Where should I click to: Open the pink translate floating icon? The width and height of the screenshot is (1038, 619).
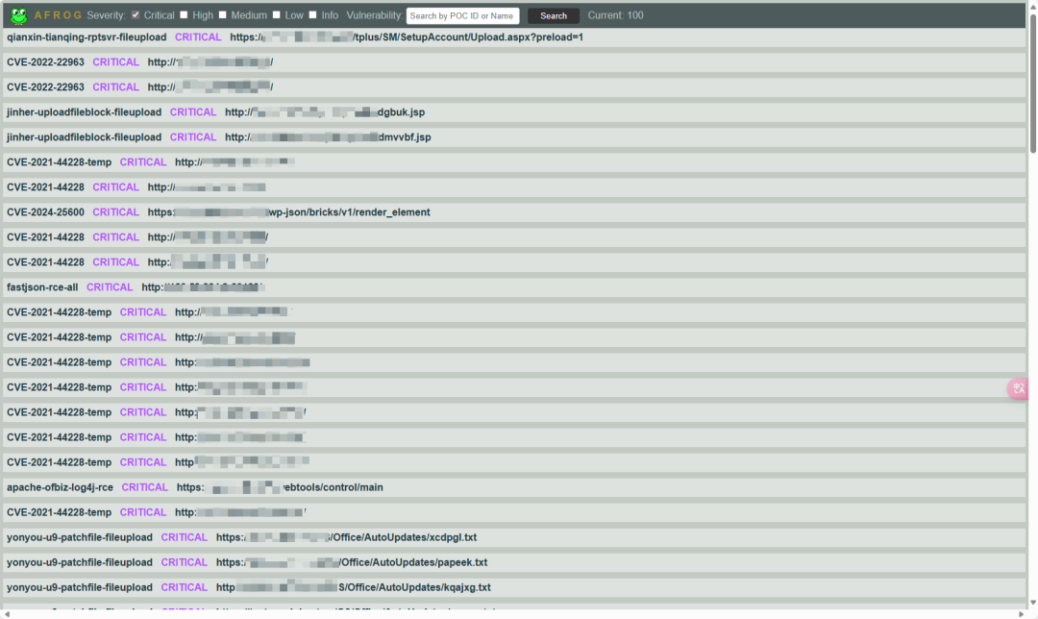pos(1019,388)
